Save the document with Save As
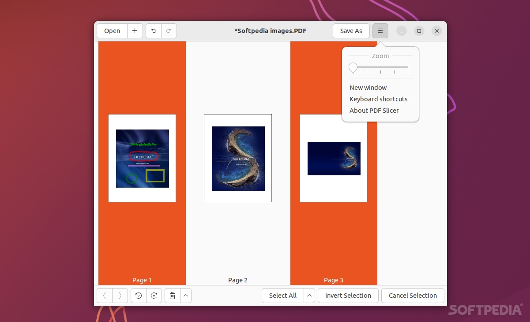 pos(351,31)
